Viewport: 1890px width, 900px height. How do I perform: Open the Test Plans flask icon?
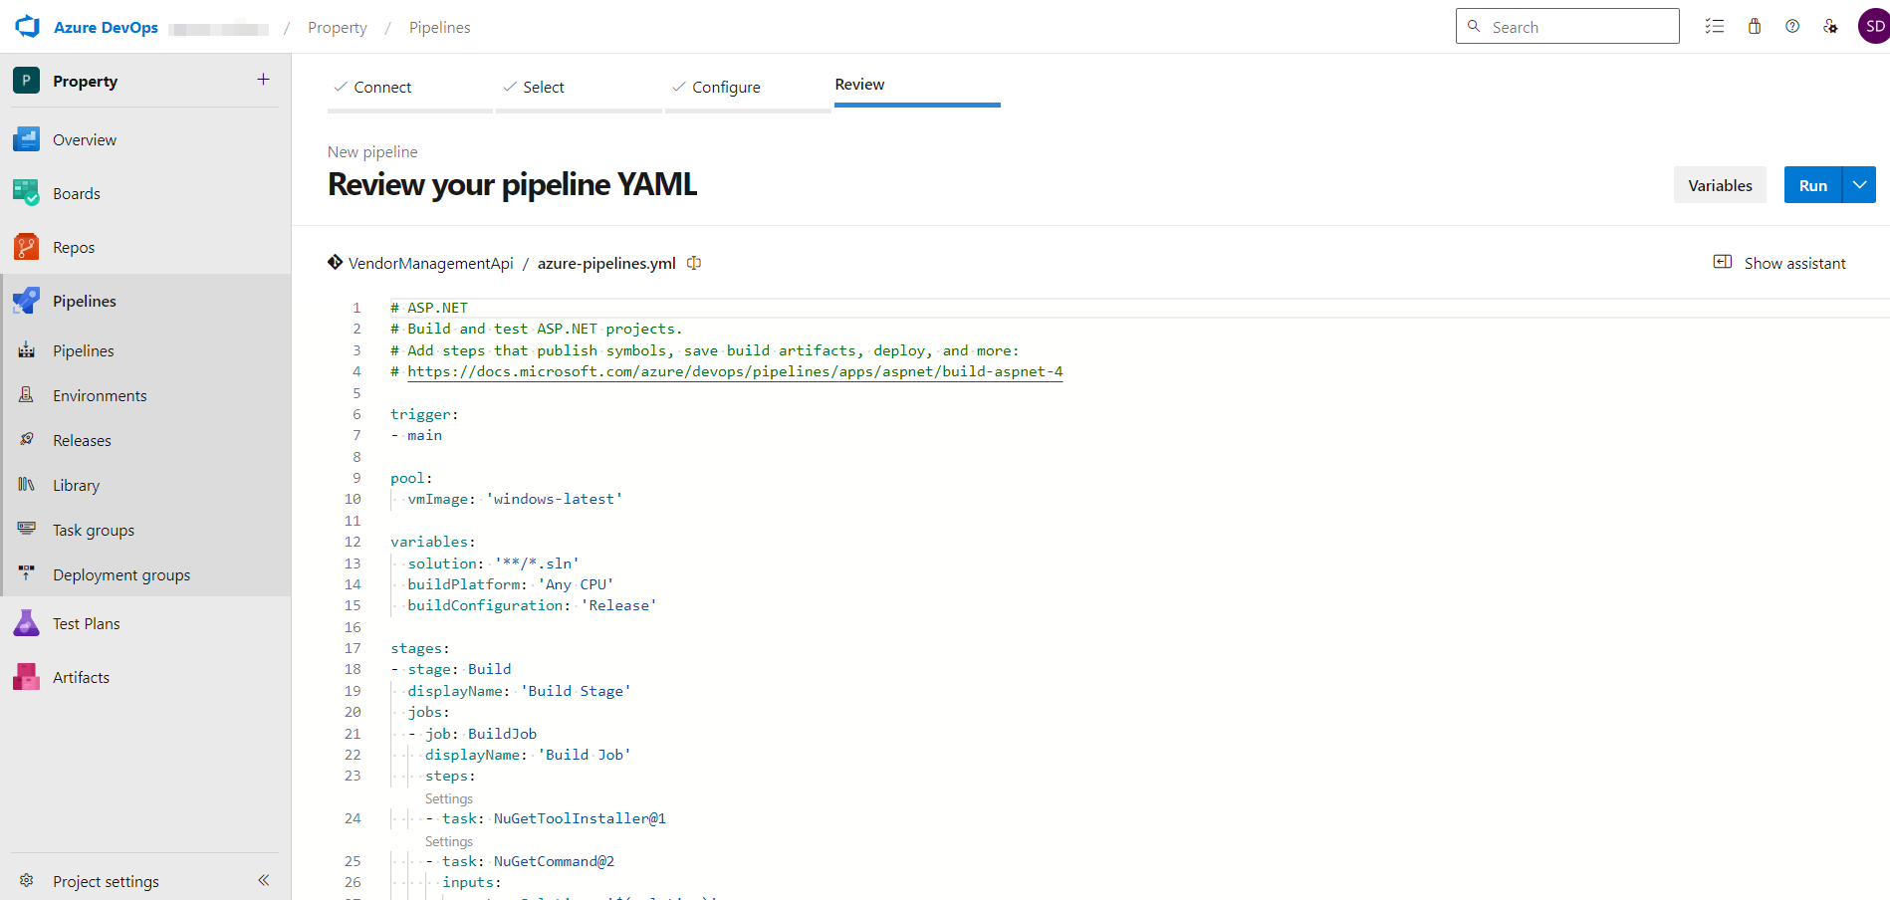coord(26,623)
